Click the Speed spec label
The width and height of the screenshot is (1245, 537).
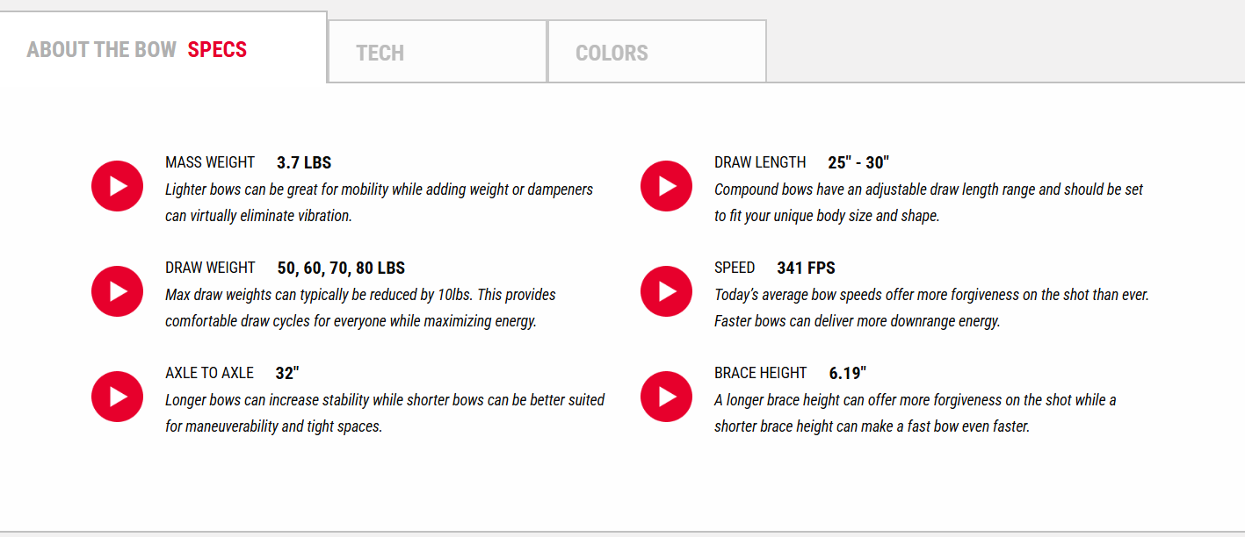tap(735, 268)
